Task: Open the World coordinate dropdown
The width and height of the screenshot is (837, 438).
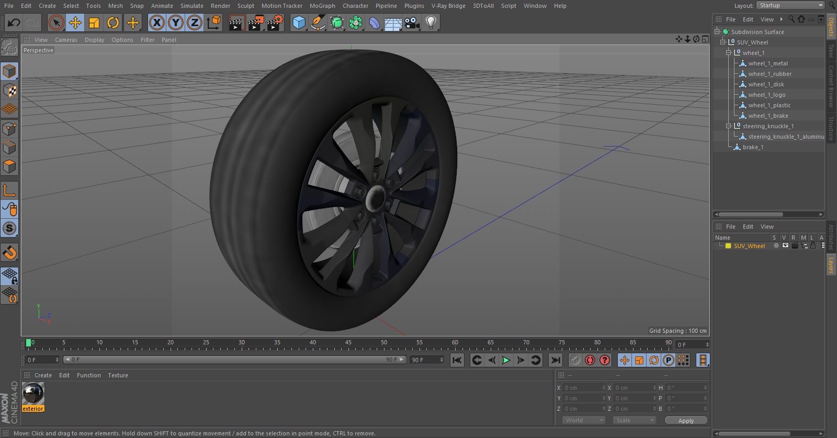Action: pyautogui.click(x=584, y=420)
